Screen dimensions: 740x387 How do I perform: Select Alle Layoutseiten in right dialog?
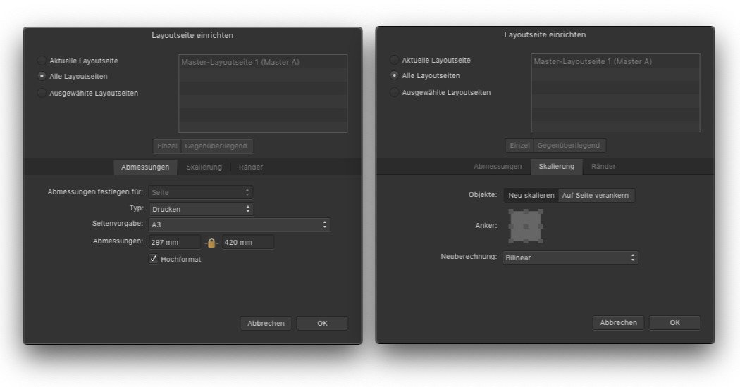pyautogui.click(x=394, y=75)
